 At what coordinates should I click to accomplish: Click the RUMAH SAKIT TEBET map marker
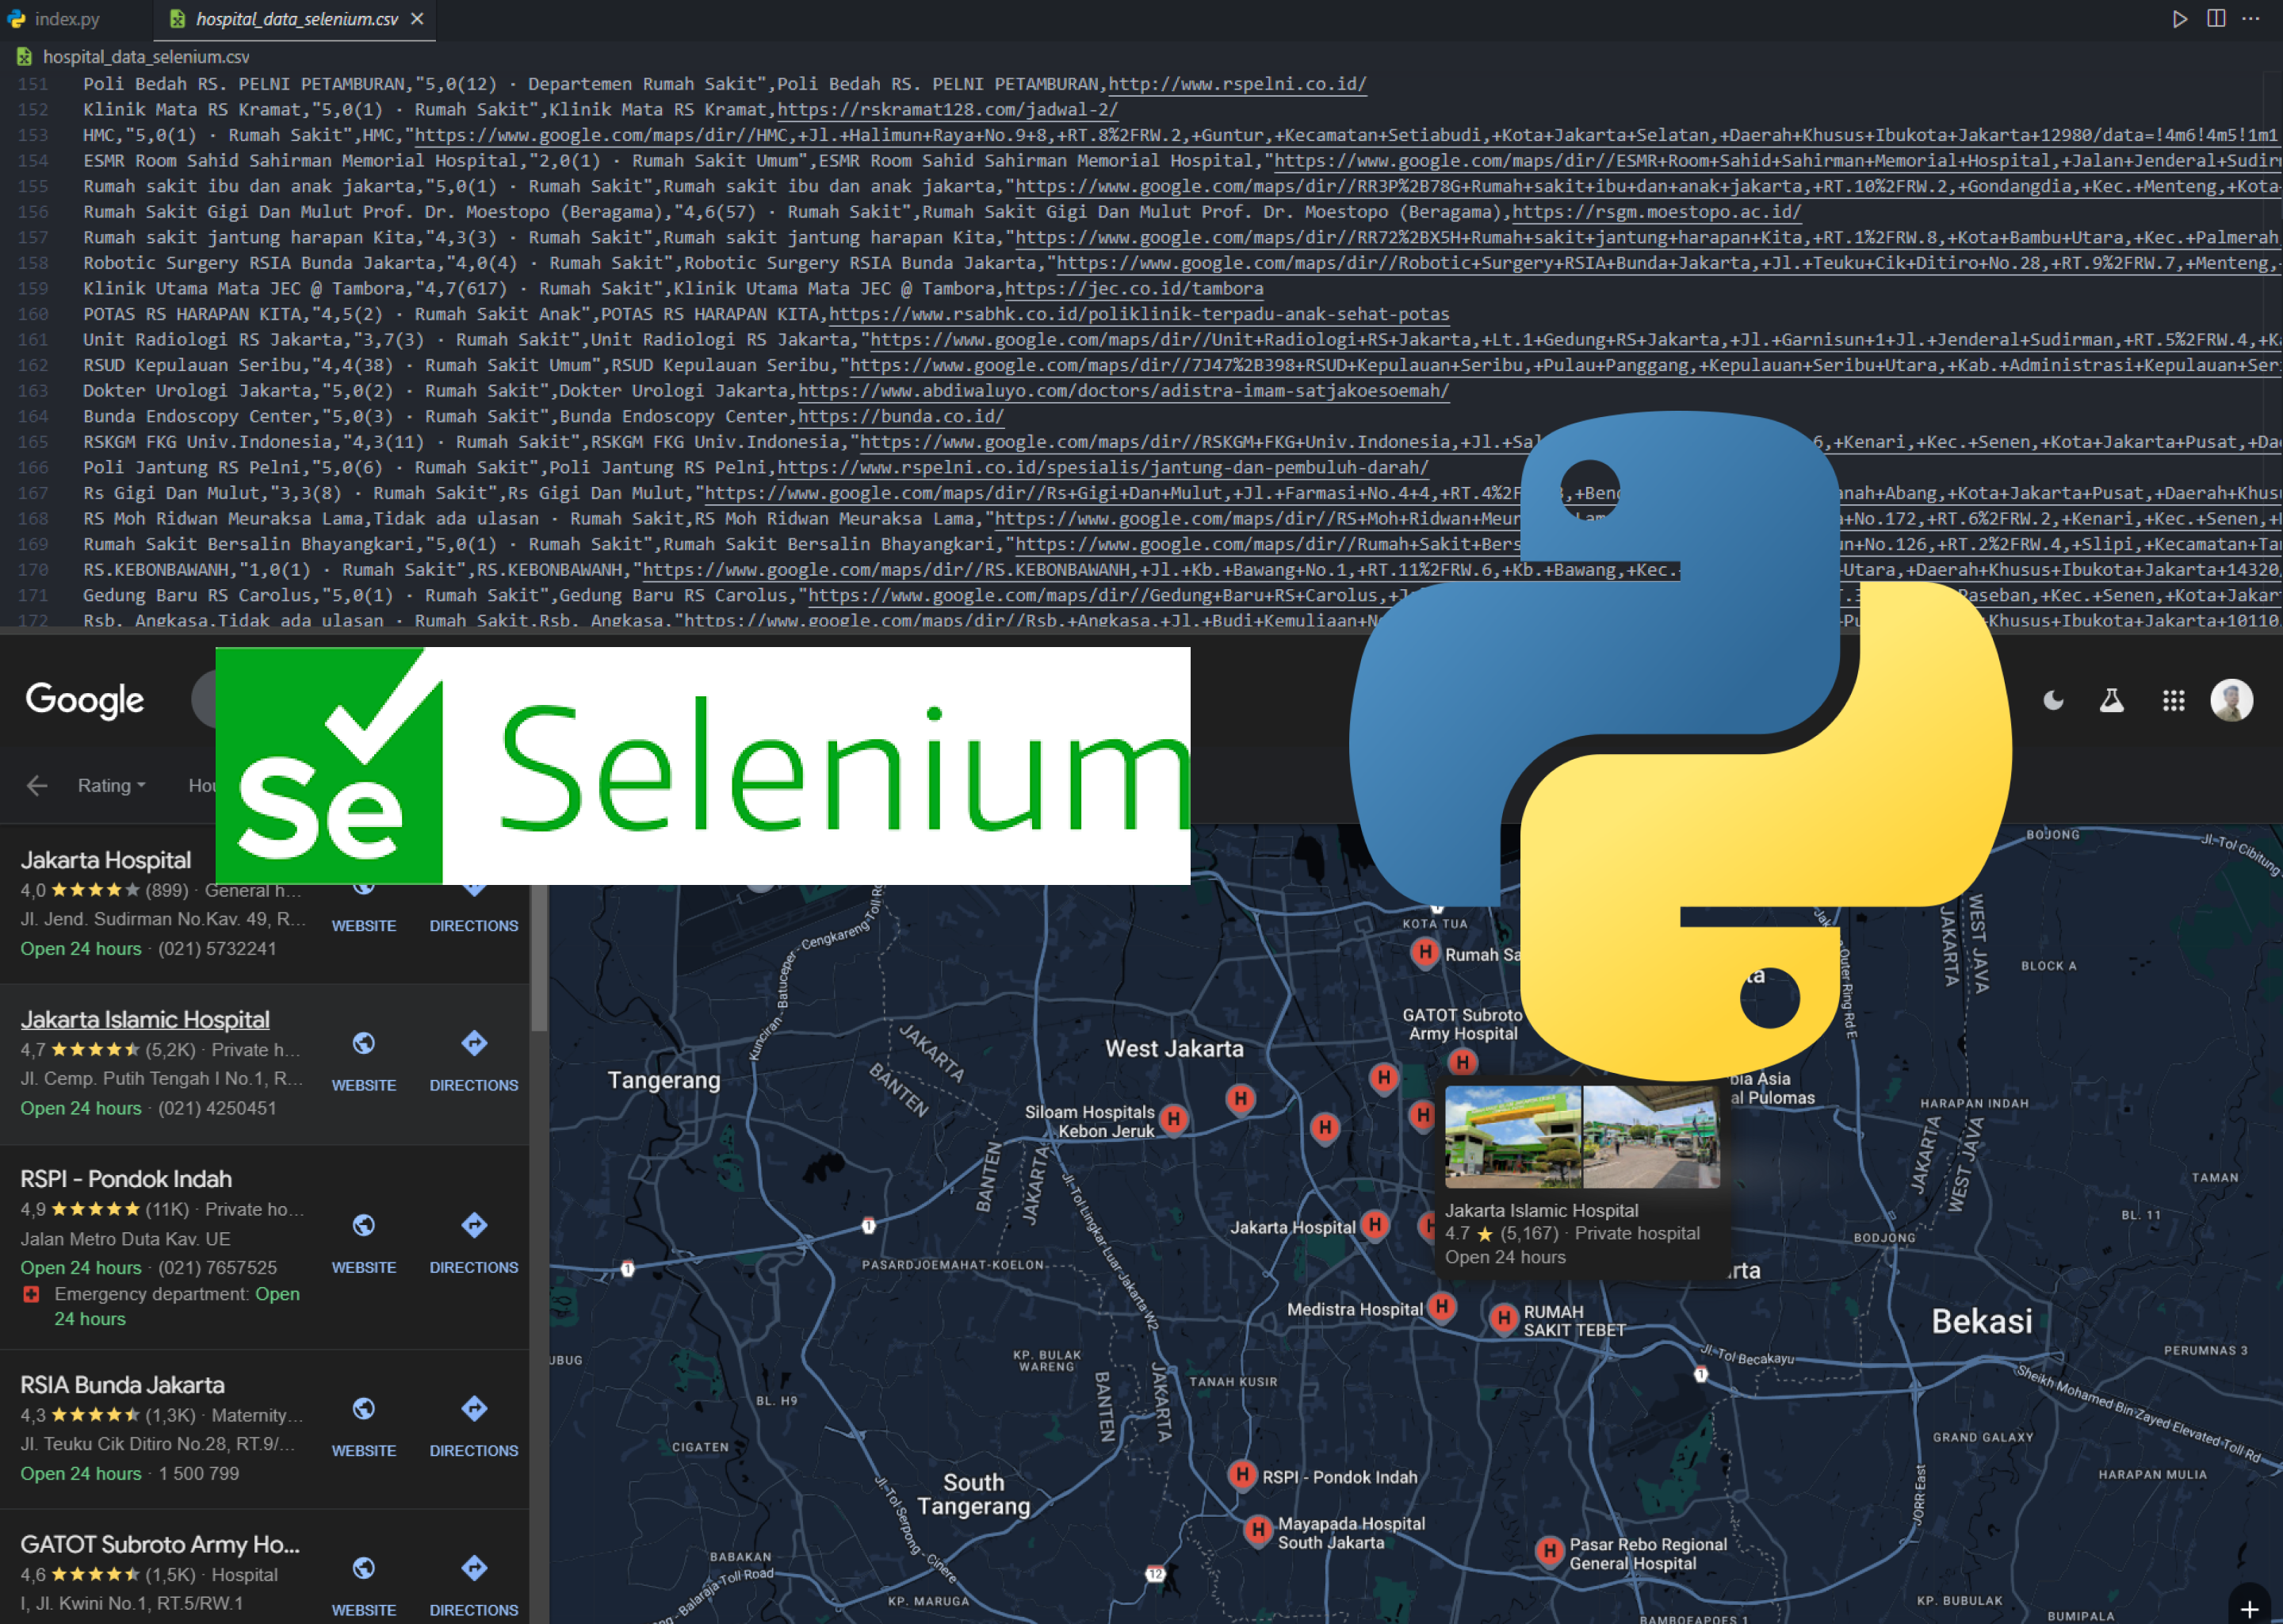pos(1503,1319)
